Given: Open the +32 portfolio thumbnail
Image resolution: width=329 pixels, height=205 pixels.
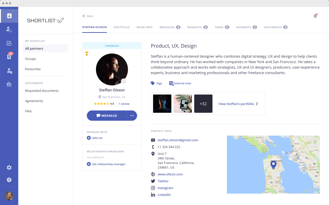Looking at the screenshot, I should click(203, 104).
